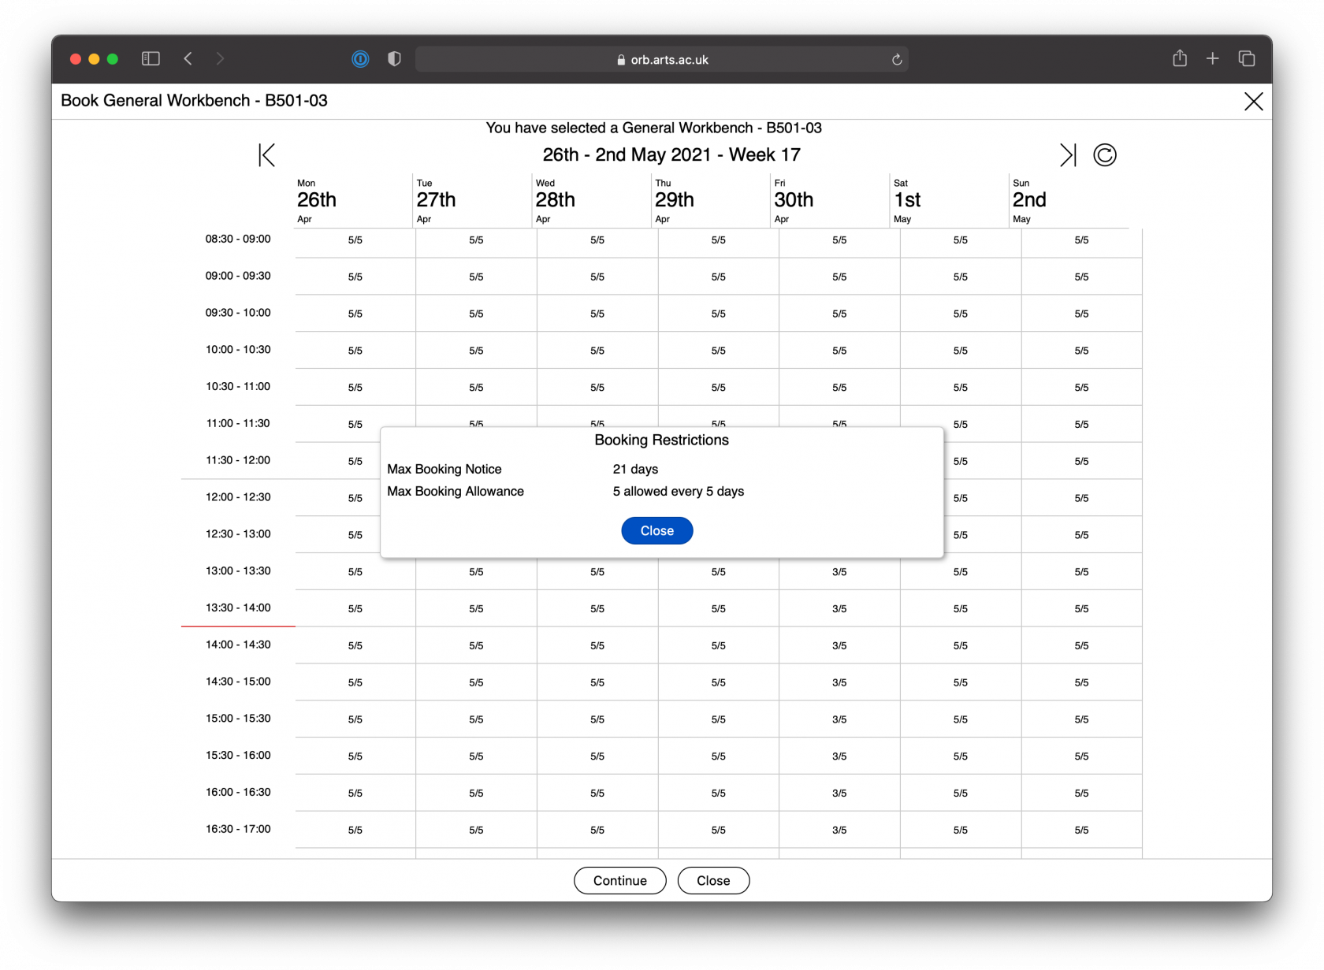Select Wed 28th 14:30 - 15:00 slot
Viewport: 1324px width, 970px height.
point(597,682)
